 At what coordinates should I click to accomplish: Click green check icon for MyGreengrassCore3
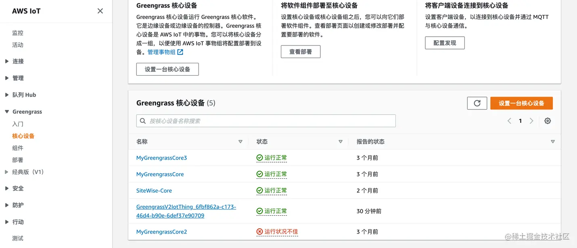tap(259, 158)
